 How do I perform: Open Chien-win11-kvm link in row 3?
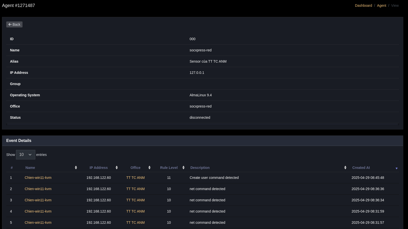(38, 200)
